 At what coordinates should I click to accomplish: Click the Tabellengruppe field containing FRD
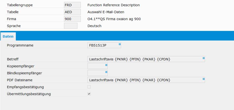tap(72, 5)
